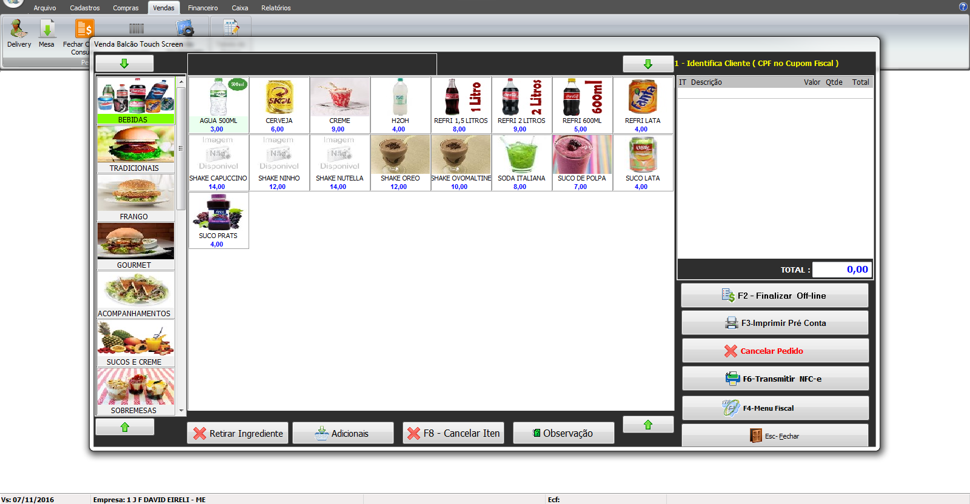Image resolution: width=970 pixels, height=504 pixels.
Task: Open the ACOMPANHAMENTOS category
Action: 136,294
